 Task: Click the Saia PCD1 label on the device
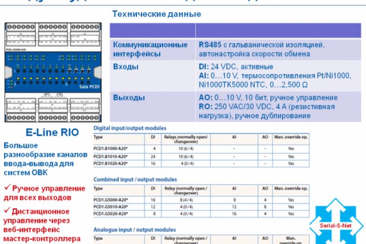[x=89, y=86]
